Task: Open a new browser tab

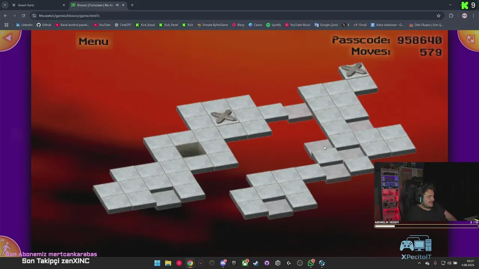Action: coord(132,5)
